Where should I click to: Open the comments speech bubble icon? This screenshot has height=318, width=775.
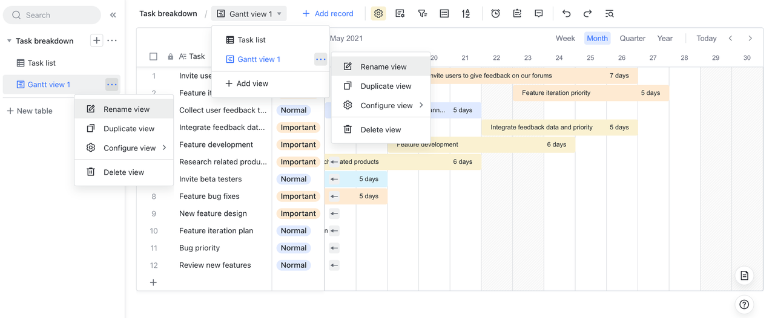(x=538, y=13)
